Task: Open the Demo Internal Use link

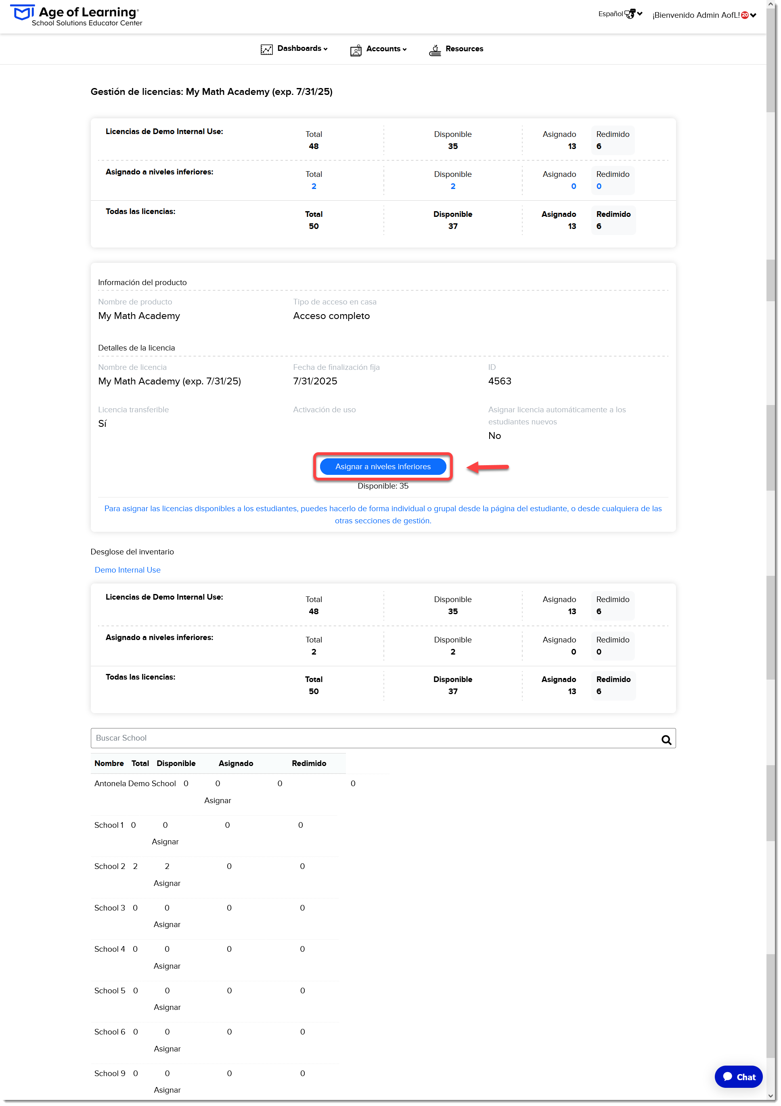Action: [128, 569]
